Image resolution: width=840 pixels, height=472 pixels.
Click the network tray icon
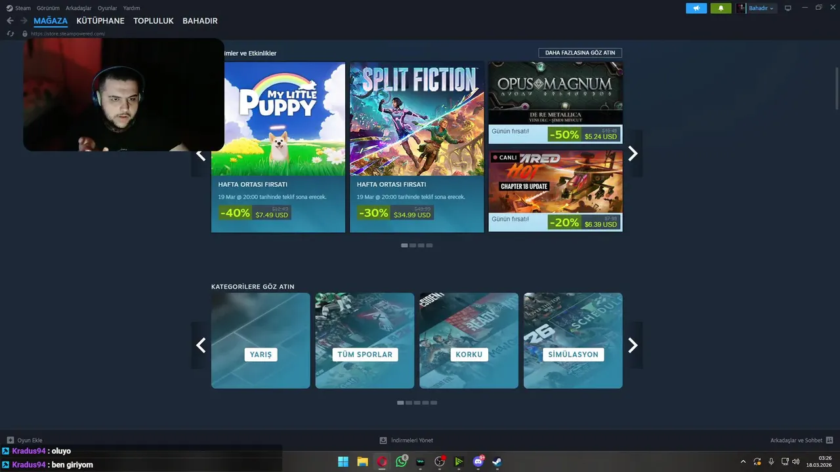pyautogui.click(x=785, y=462)
